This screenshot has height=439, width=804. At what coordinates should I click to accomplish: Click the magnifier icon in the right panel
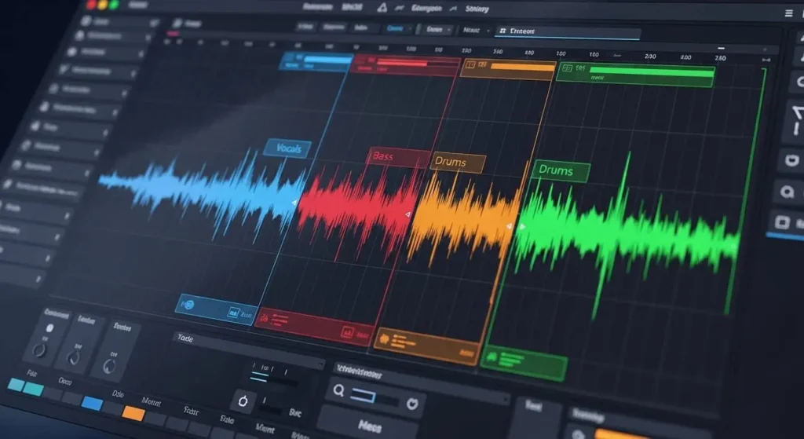coord(787,192)
